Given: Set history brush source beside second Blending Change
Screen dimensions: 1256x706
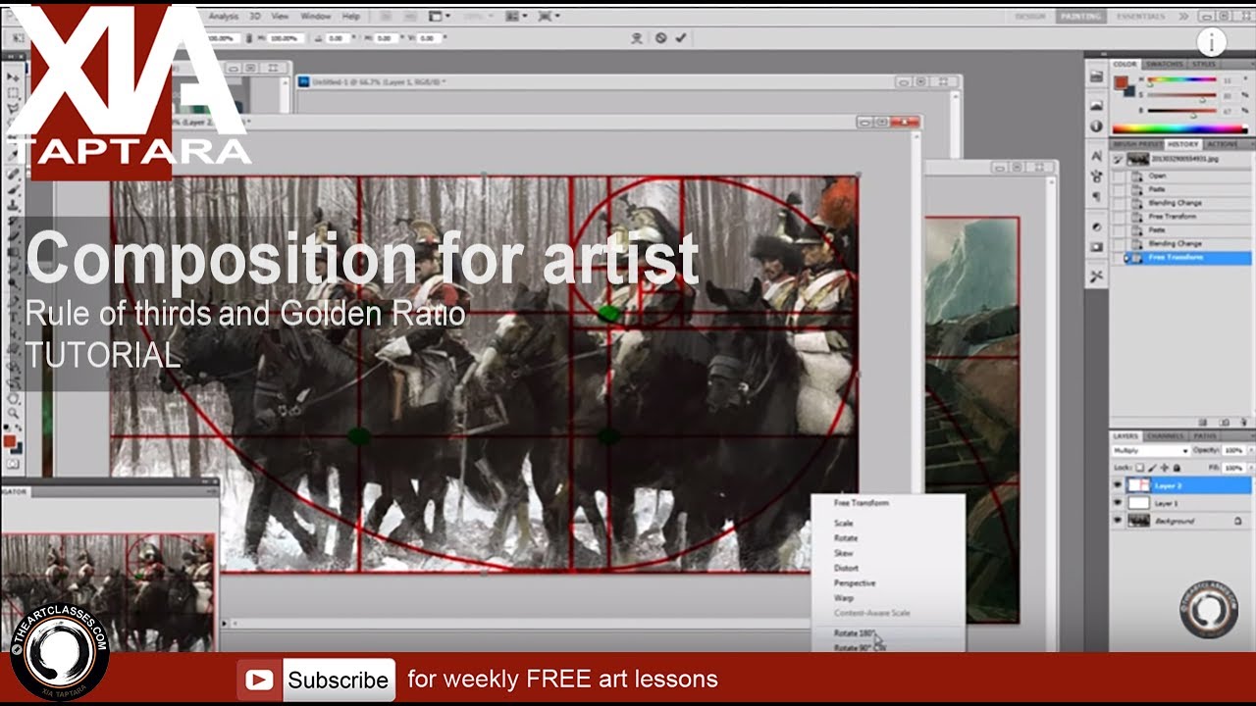Looking at the screenshot, I should (x=1118, y=243).
